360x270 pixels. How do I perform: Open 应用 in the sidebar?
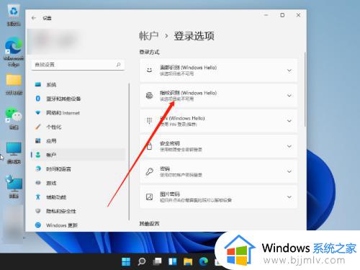pos(78,141)
